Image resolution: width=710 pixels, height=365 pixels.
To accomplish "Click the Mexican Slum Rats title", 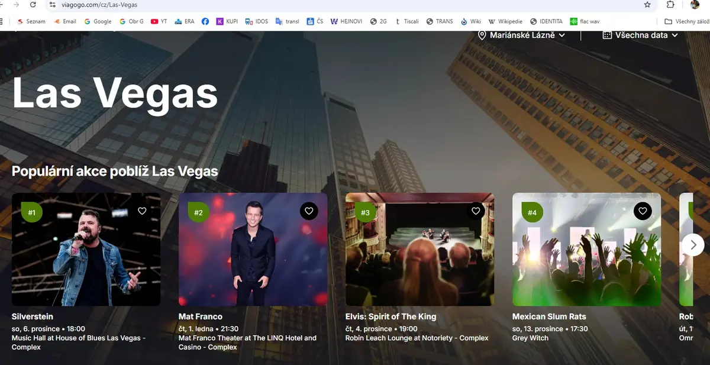I will coord(549,316).
